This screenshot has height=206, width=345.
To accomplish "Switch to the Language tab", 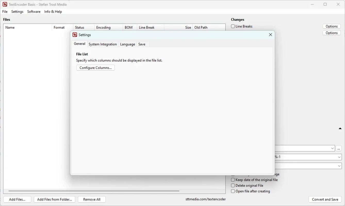I will tap(128, 44).
